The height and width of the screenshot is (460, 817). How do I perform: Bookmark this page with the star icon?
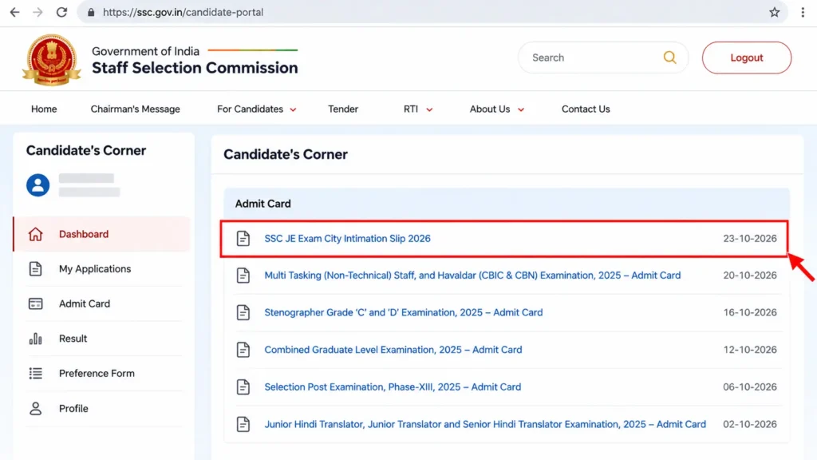[x=774, y=12]
